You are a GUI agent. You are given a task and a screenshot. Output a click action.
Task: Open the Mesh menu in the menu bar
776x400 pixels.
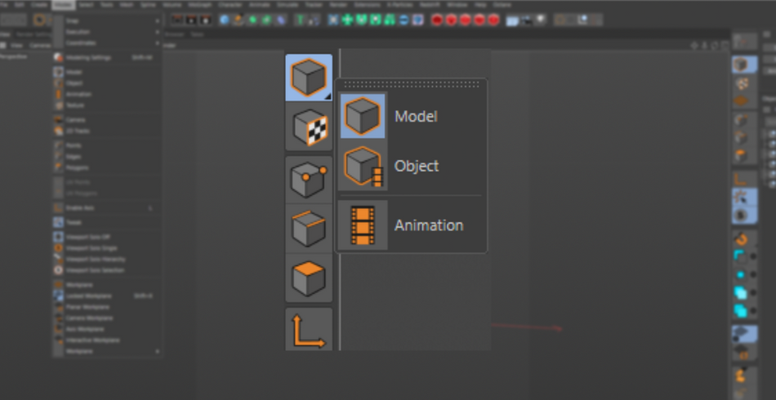click(126, 4)
